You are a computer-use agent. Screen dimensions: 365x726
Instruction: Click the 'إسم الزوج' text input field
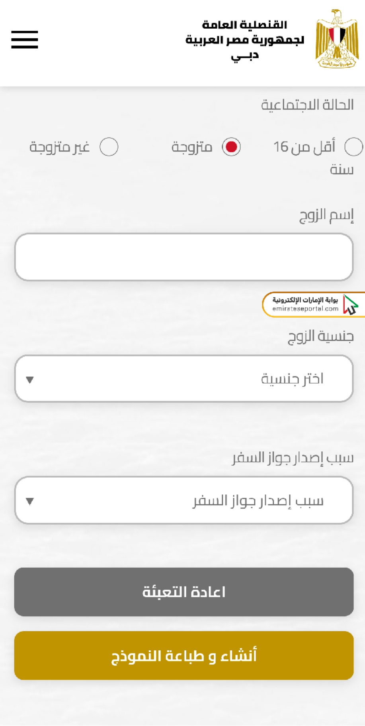(x=184, y=257)
